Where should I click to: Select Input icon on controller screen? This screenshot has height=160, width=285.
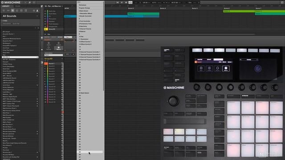click(x=201, y=68)
